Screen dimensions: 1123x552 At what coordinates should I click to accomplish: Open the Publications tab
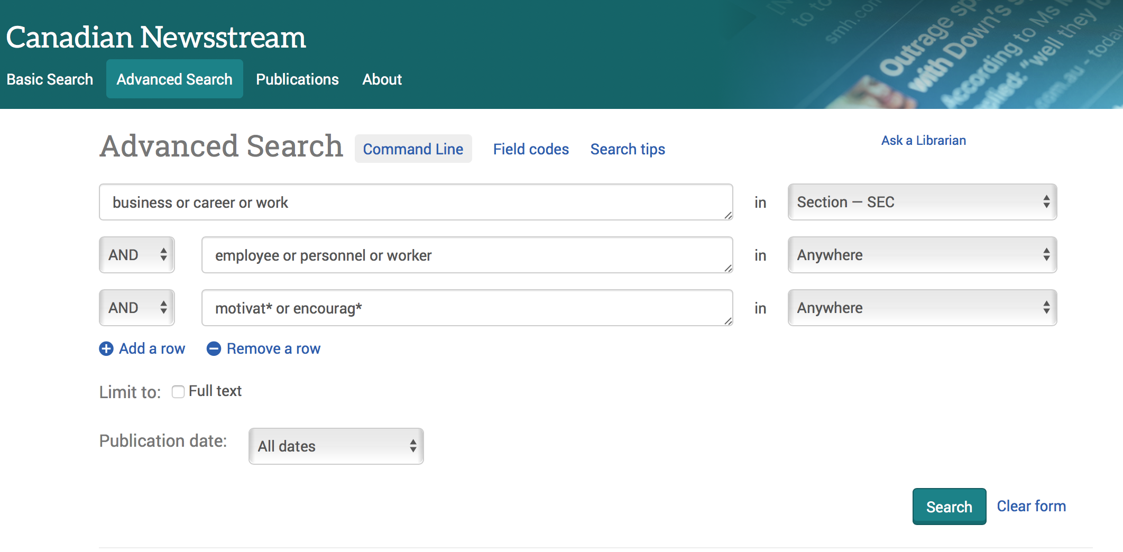pyautogui.click(x=297, y=79)
